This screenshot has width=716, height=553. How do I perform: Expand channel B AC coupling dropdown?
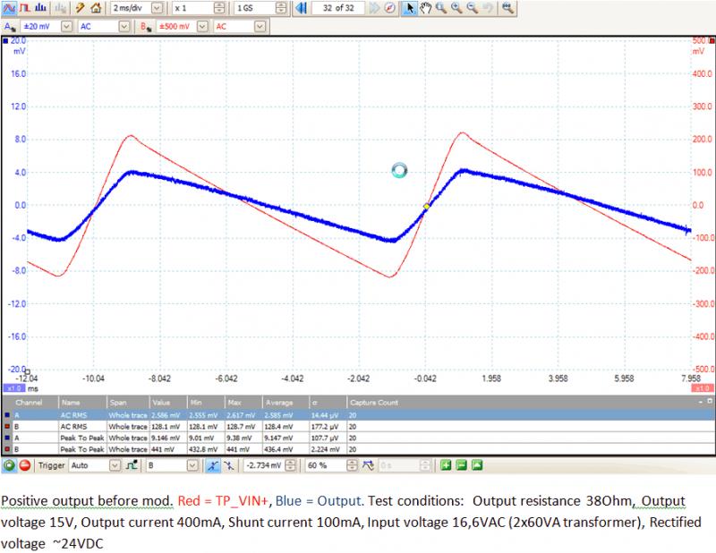(260, 27)
